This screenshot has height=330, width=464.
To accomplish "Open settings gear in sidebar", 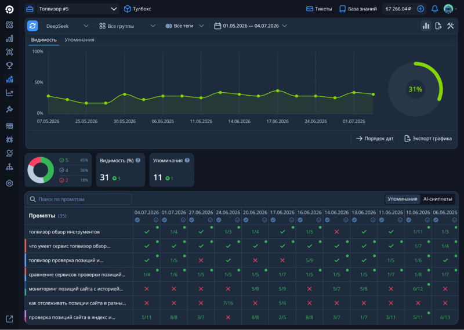I will [9, 183].
